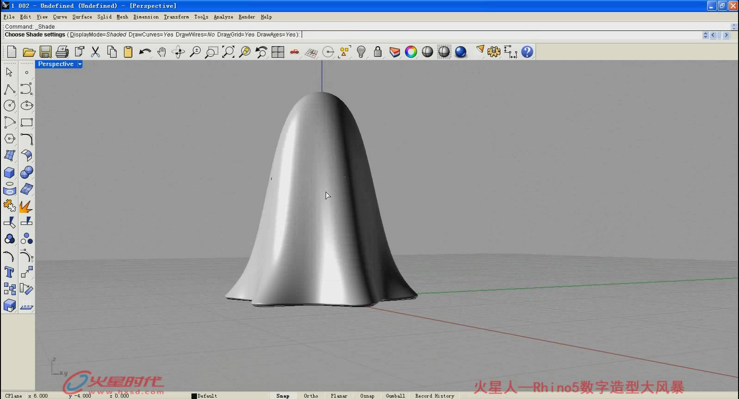Click the shaded viewport sphere icon
739x399 pixels.
point(428,52)
